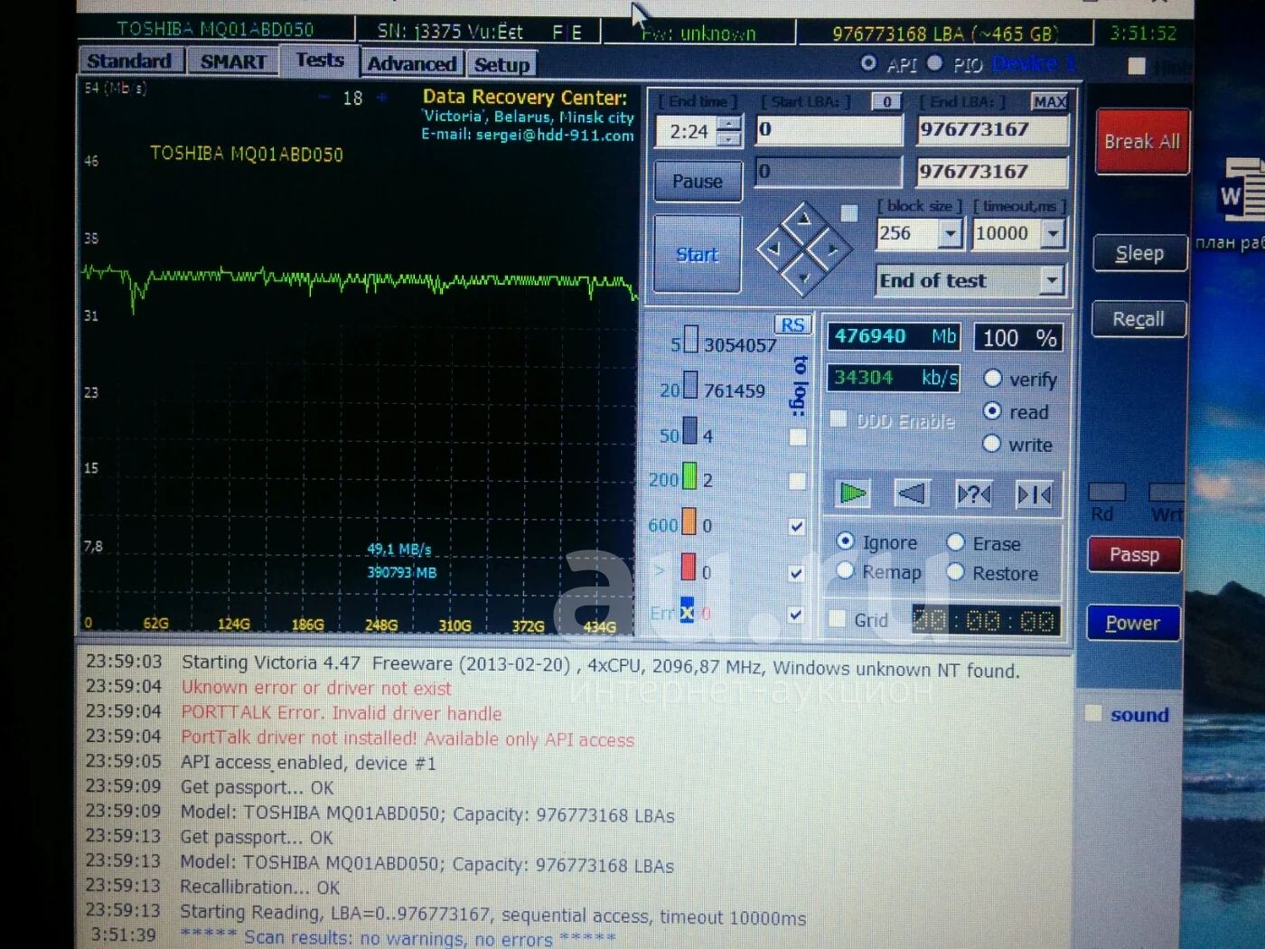Viewport: 1265px width, 949px height.
Task: Select the Restore error action
Action: [955, 572]
